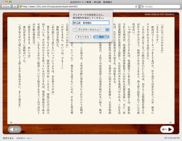This screenshot has width=182, height=141.
Task: Click the browser Back arrow button
Action: (x=4, y=6)
